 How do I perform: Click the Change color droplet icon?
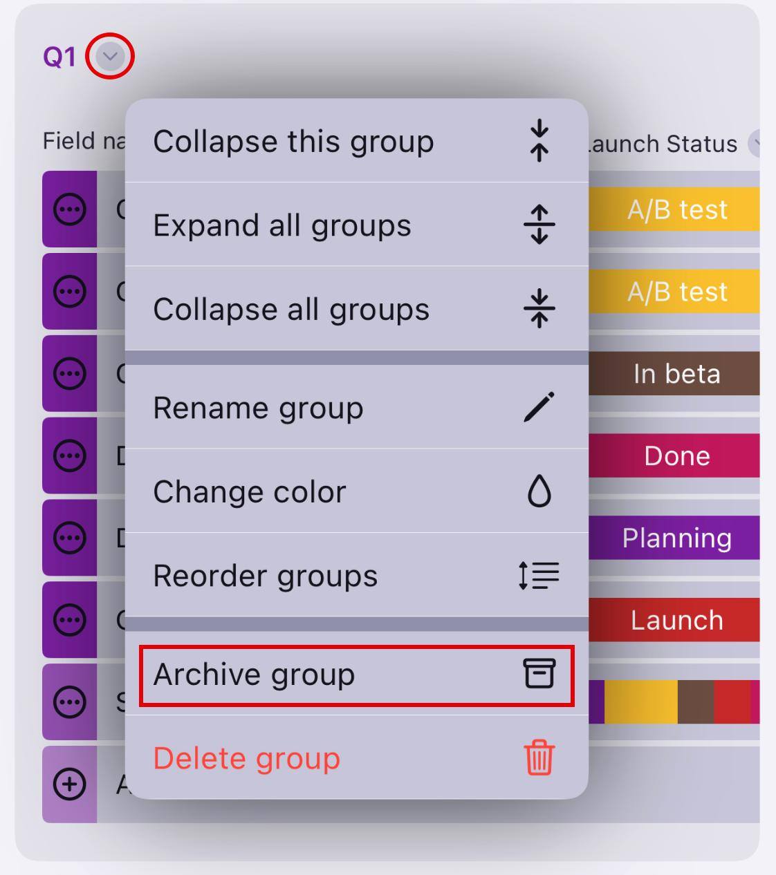[539, 491]
